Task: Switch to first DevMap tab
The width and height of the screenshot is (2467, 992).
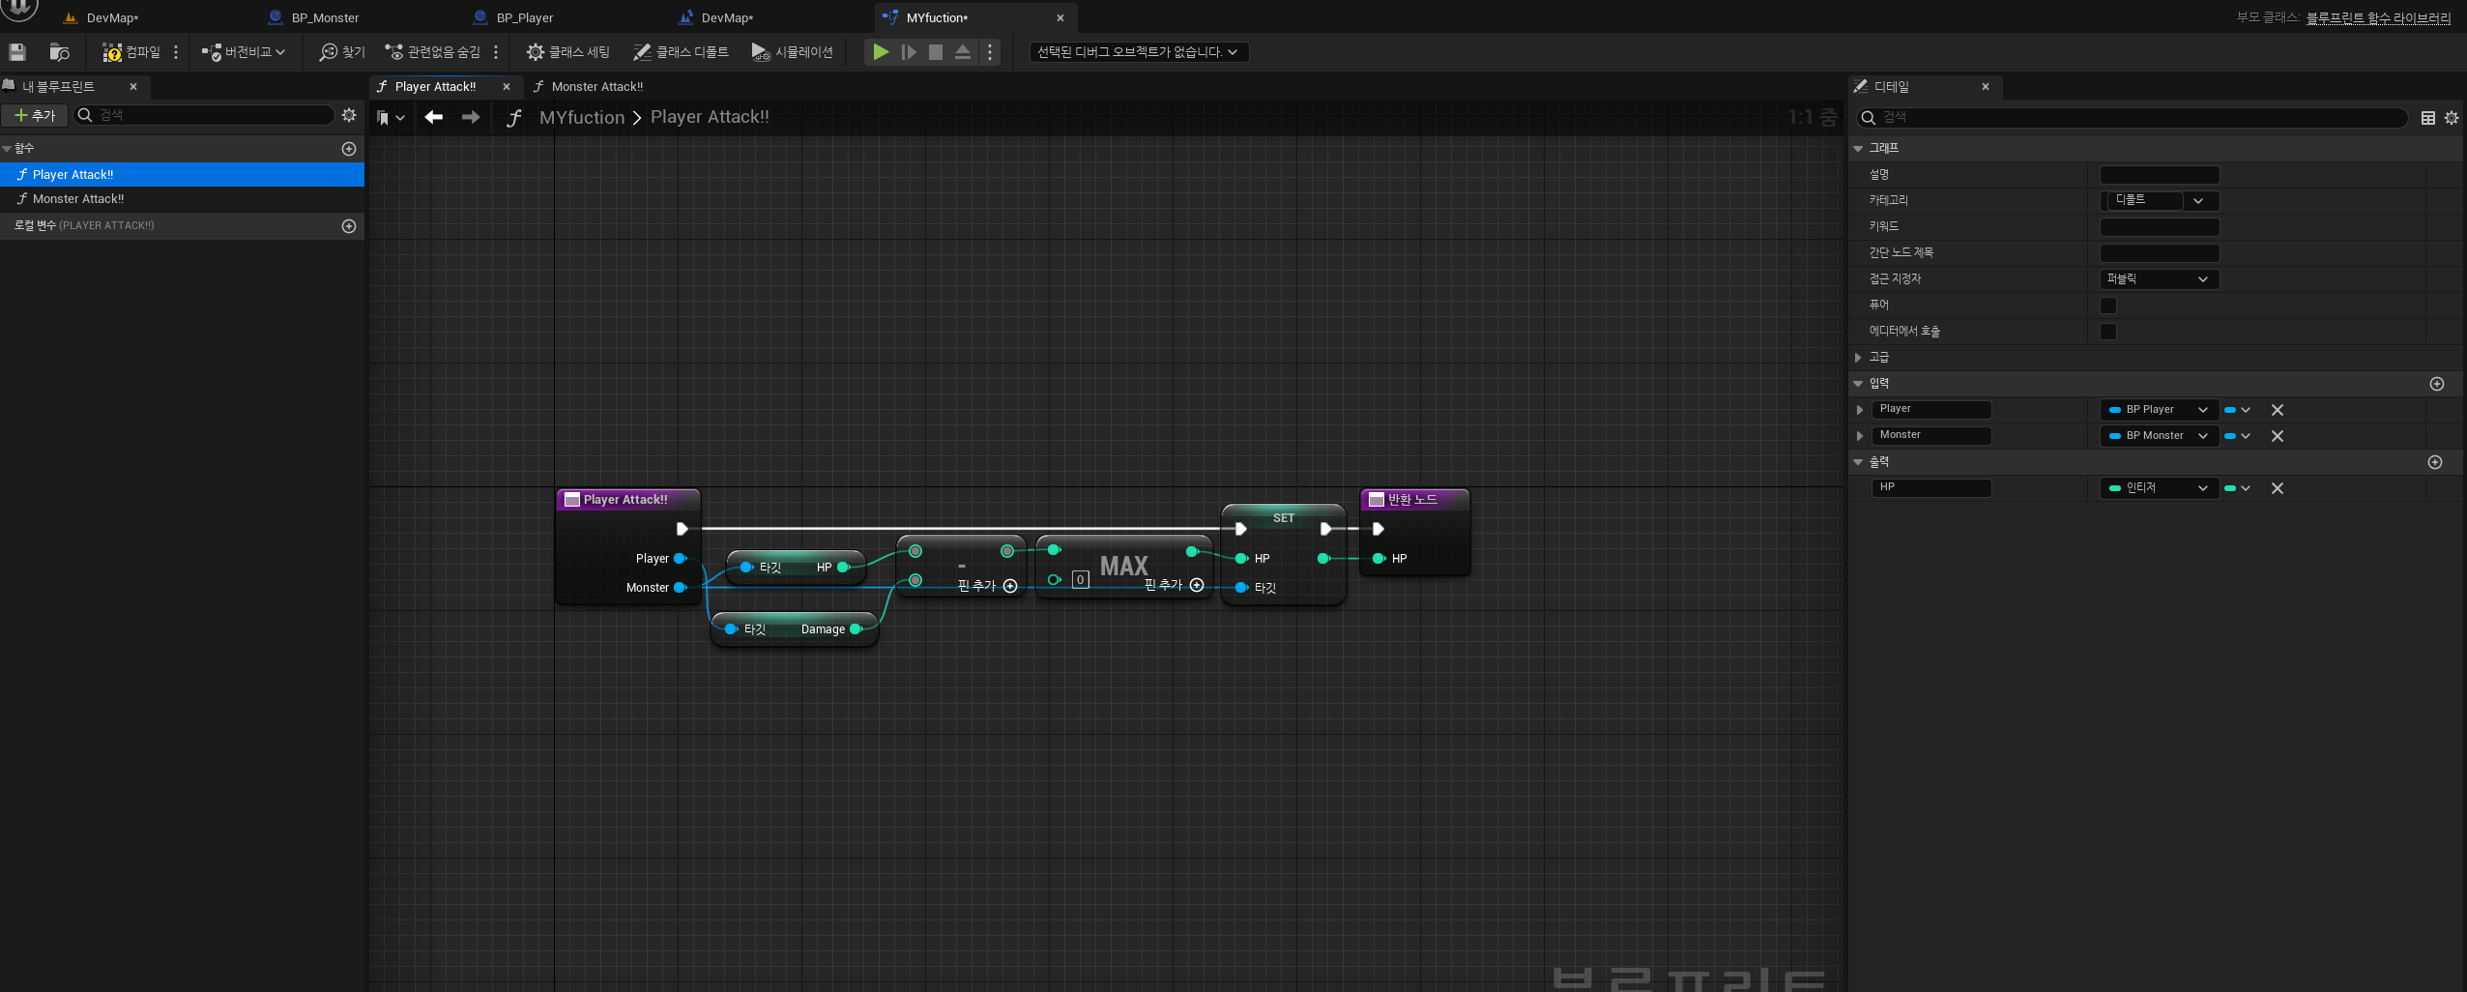Action: coord(112,17)
